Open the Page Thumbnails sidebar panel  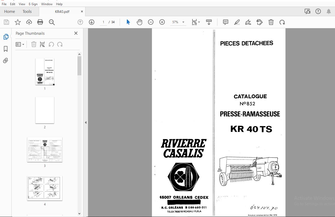coord(6,37)
